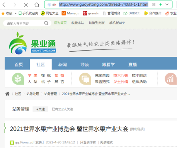Image resolution: width=177 pixels, height=148 pixels.
Task: Open the QR code icon in address bar
Action: pyautogui.click(x=154, y=5)
